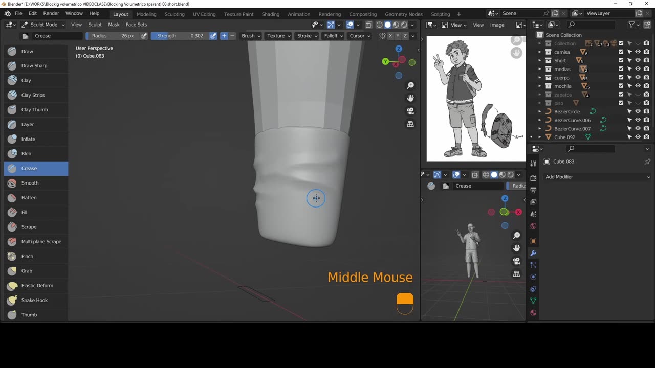Open the Tool properties tab
The image size is (655, 368).
[533, 163]
